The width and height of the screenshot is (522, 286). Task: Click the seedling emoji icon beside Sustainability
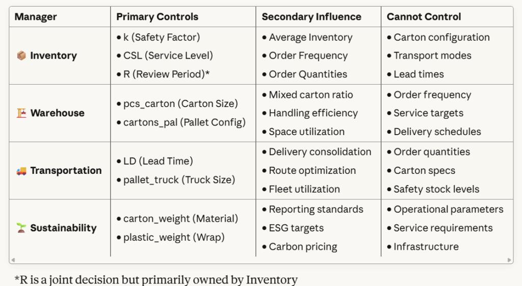(21, 228)
